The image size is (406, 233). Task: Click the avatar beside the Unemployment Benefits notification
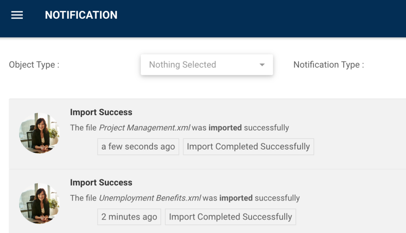coord(39,203)
